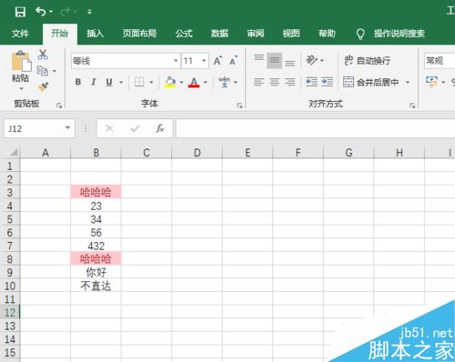Screen dimensions: 455x362
Task: Switch to the 页面布局 ribbon tab
Action: click(x=139, y=33)
